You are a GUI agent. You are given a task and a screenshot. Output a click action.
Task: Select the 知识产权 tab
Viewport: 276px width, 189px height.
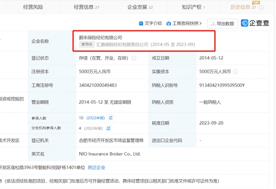point(193,7)
